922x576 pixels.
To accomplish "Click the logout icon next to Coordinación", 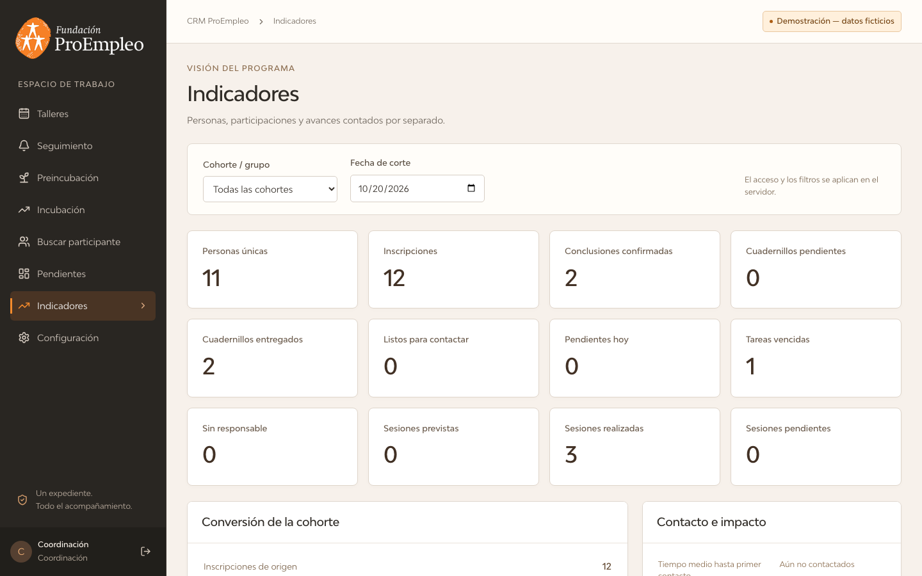I will click(x=145, y=552).
